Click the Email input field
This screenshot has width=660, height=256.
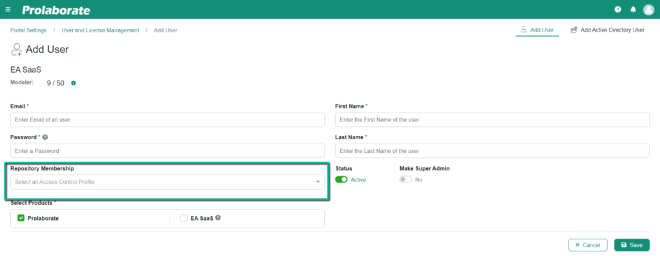[x=168, y=119]
